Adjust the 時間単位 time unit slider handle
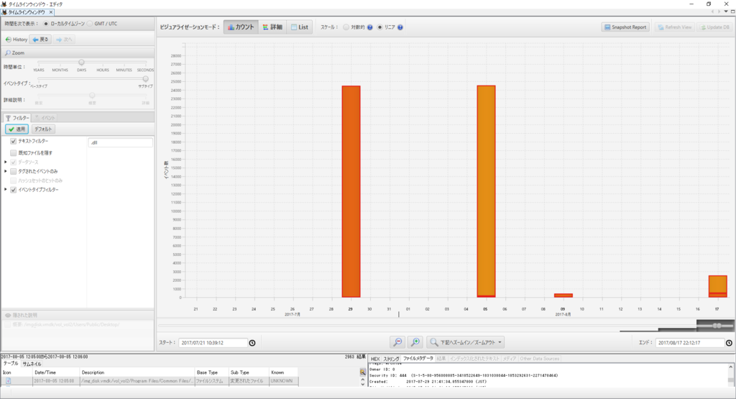The image size is (736, 399). point(81,62)
